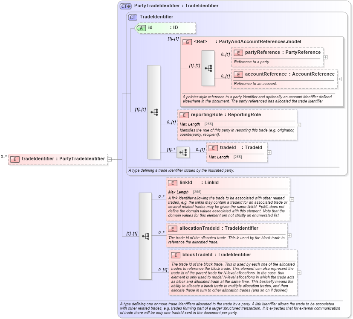Image resolution: width=353 pixels, height=319 pixels.
Task: Expand the accountReference element
Action: point(339,79)
